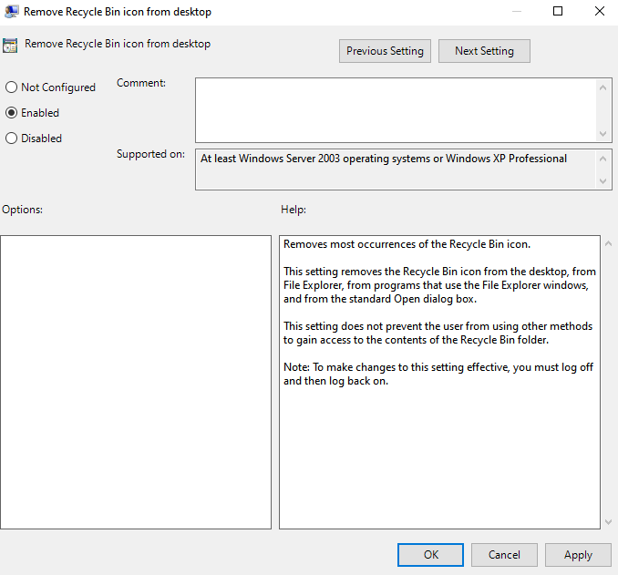Viewport: 618px width, 575px height.
Task: Click 'This setting removes the Recycle Bin' paragraph
Action: tap(439, 285)
